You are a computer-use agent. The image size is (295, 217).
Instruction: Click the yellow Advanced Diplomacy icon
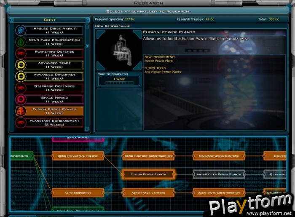(21, 76)
